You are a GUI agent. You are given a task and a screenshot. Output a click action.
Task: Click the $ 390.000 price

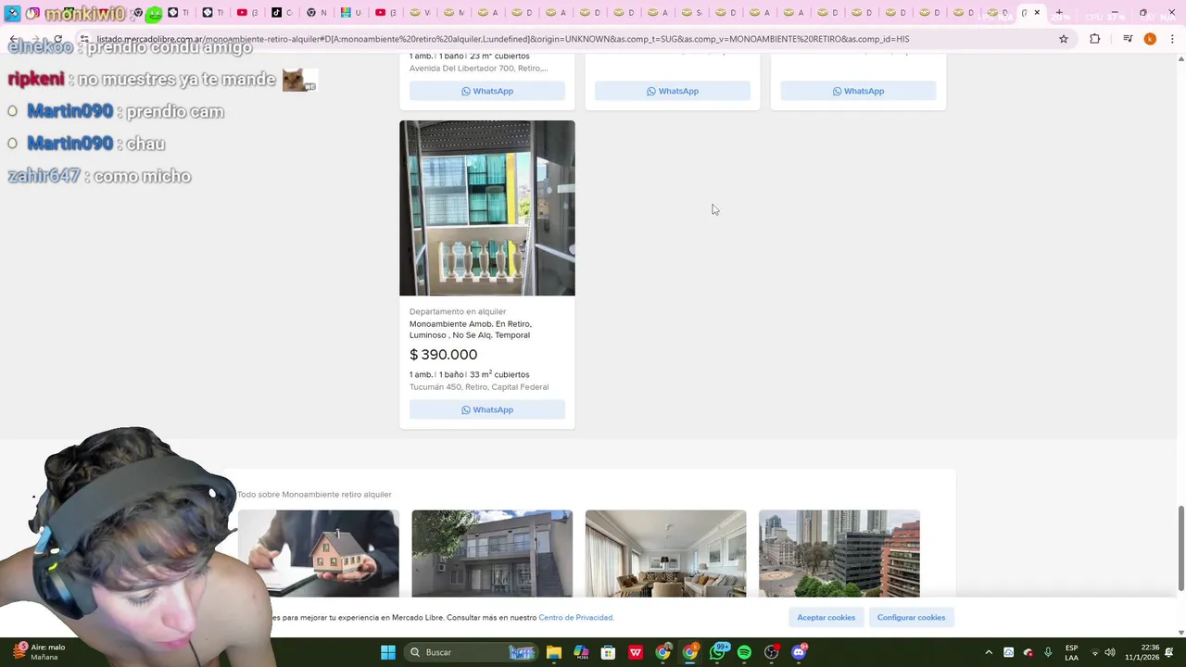(444, 355)
